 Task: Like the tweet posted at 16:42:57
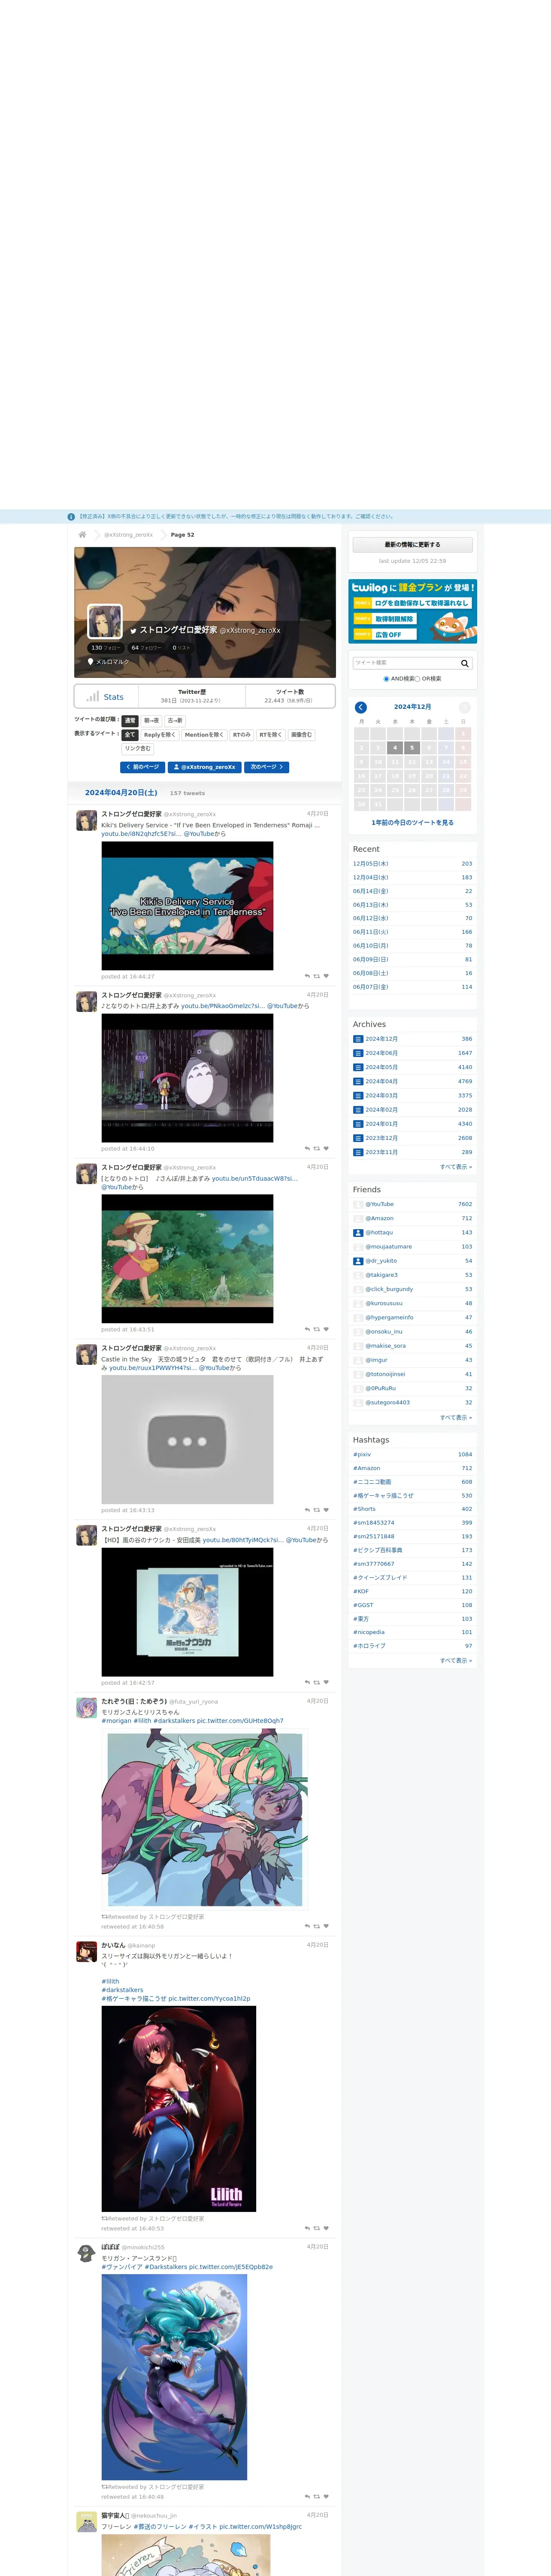326,1682
